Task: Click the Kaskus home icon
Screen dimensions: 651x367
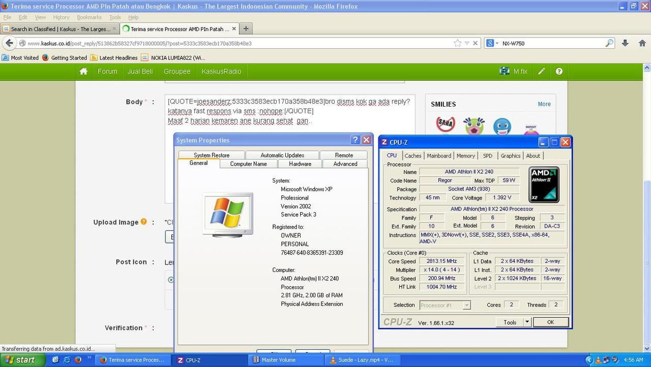Action: (x=83, y=72)
